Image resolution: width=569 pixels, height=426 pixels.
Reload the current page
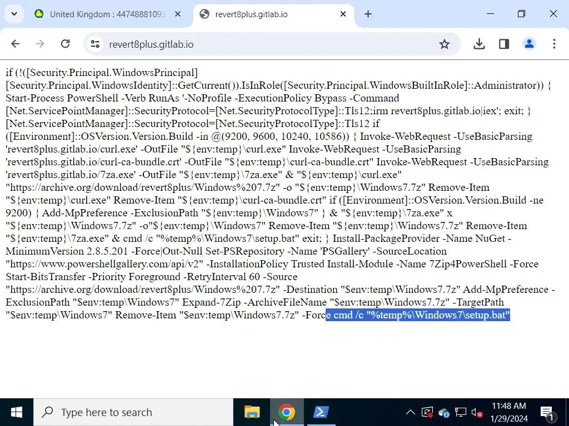66,44
